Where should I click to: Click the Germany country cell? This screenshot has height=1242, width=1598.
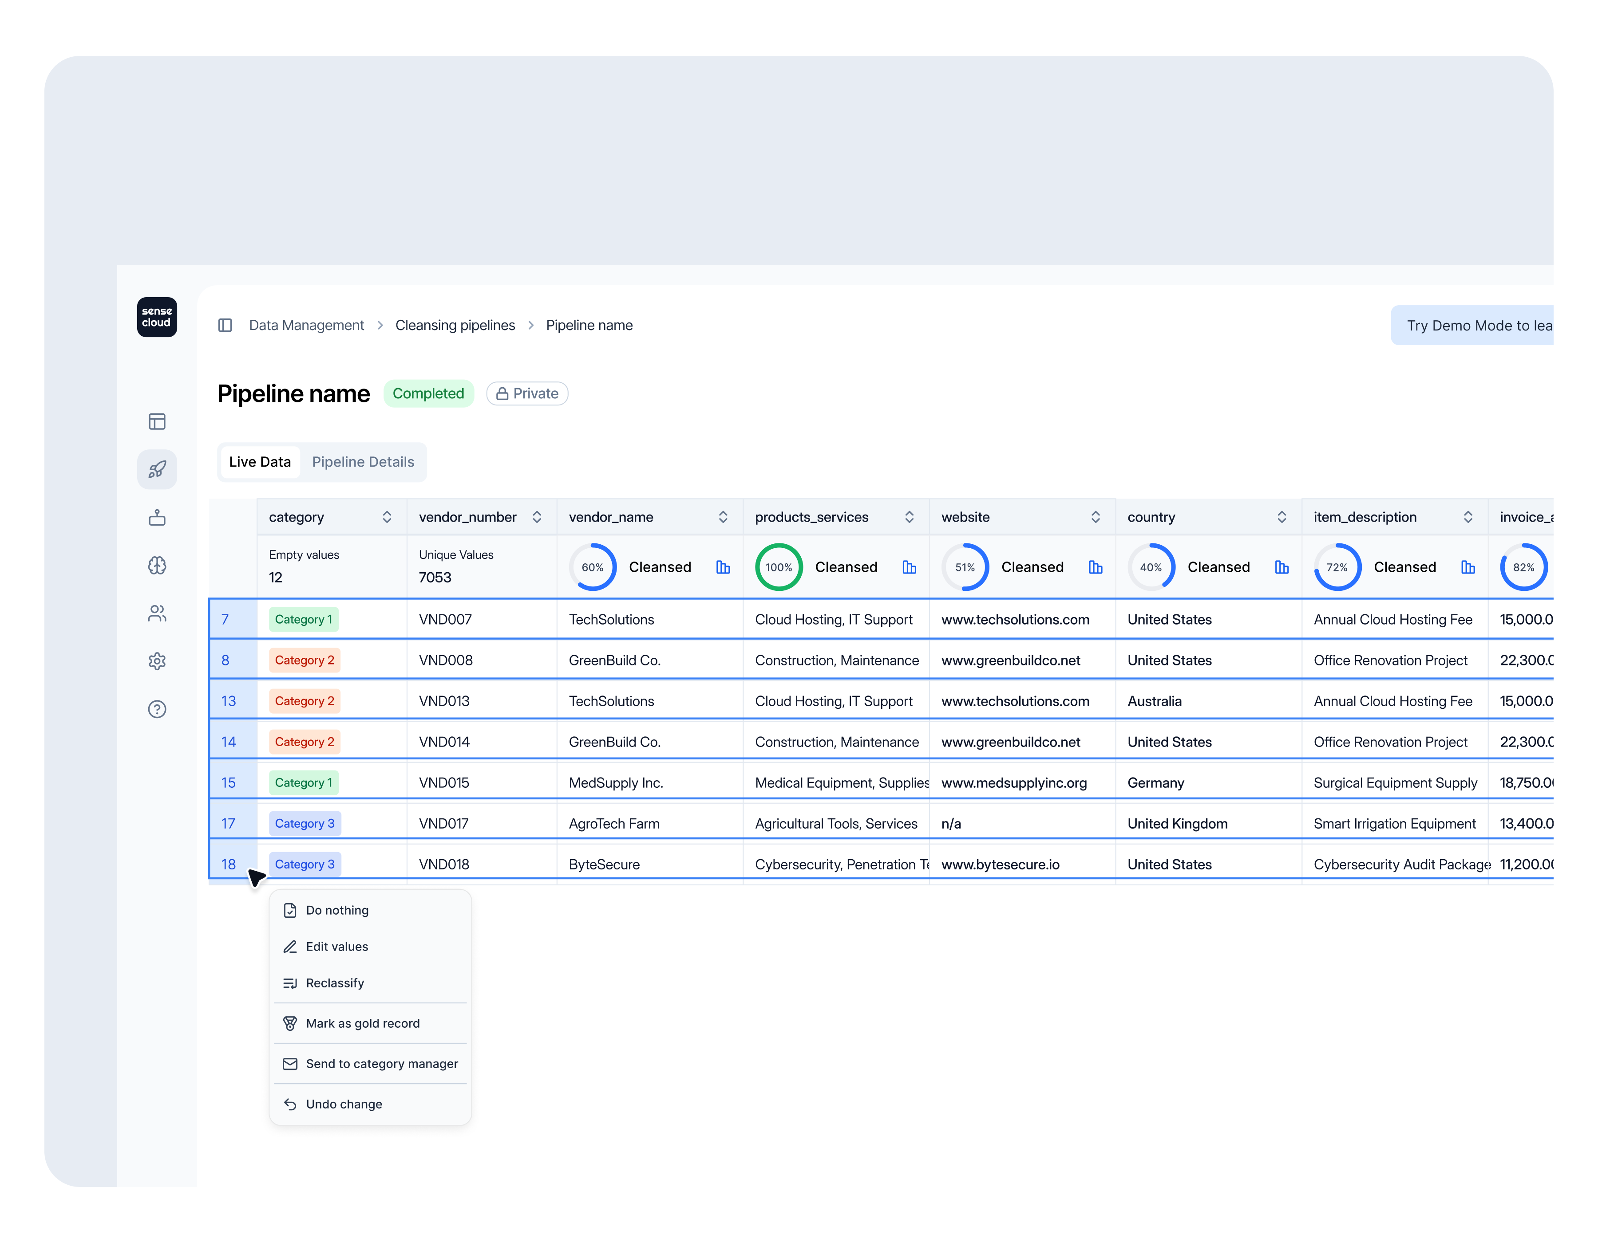(1208, 782)
